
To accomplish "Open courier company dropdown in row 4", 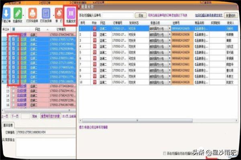I will point(170,46).
